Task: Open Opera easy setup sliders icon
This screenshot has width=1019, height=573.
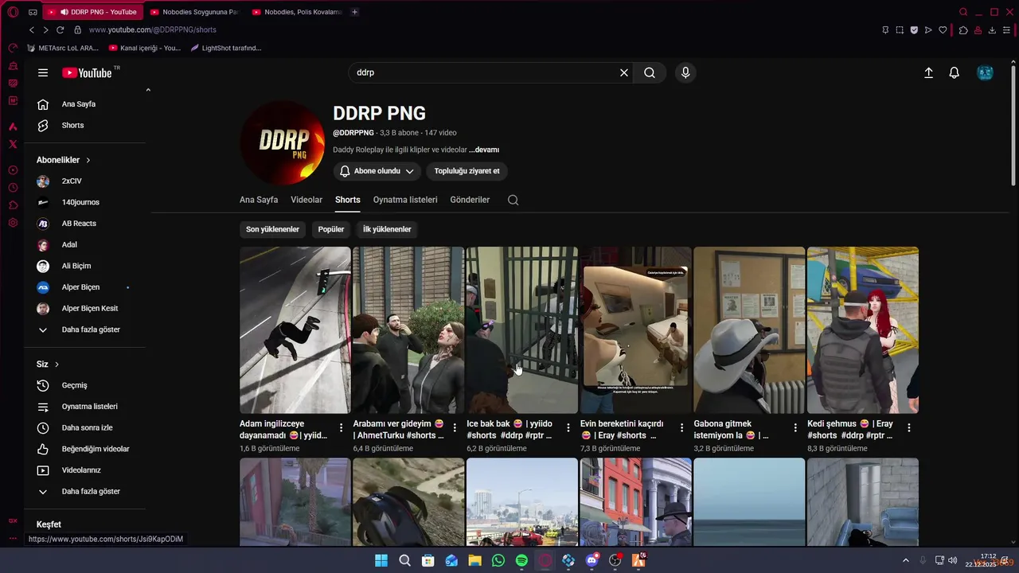Action: click(1006, 29)
